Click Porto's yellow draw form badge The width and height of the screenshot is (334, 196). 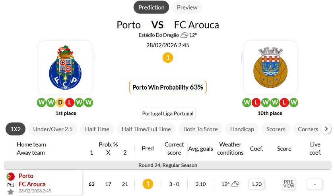(x=60, y=103)
